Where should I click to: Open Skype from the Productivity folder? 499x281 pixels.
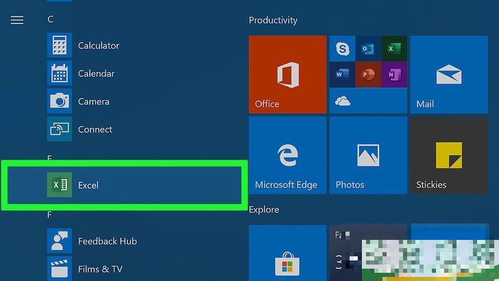click(x=342, y=49)
